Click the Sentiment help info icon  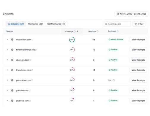[118, 32]
